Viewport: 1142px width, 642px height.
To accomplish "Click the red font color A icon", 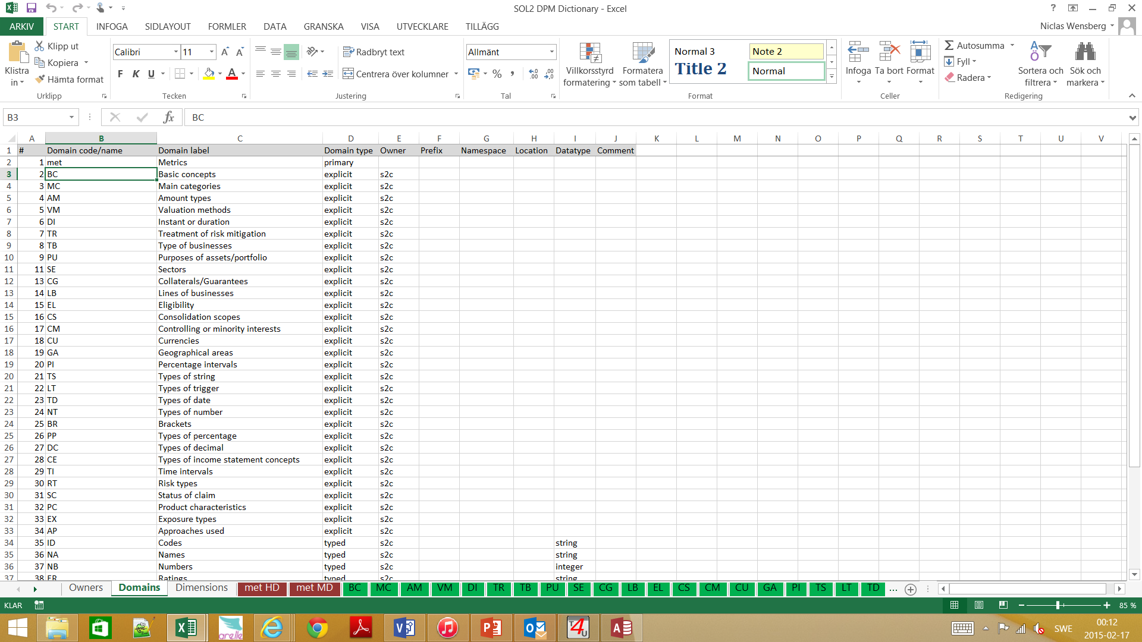I will (232, 74).
